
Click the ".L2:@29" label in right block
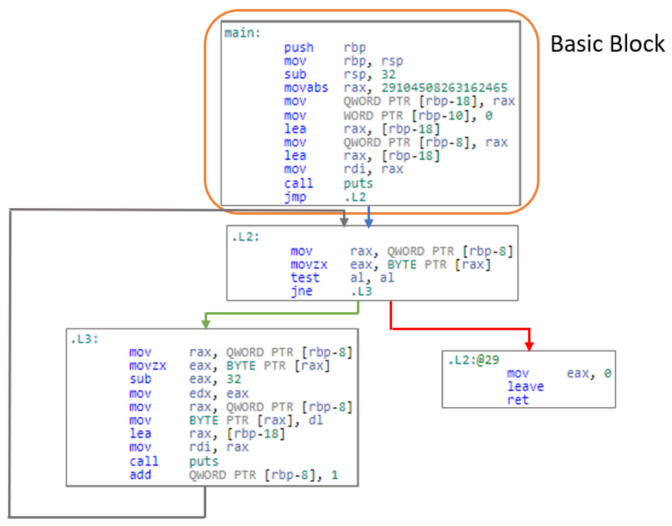(x=473, y=360)
